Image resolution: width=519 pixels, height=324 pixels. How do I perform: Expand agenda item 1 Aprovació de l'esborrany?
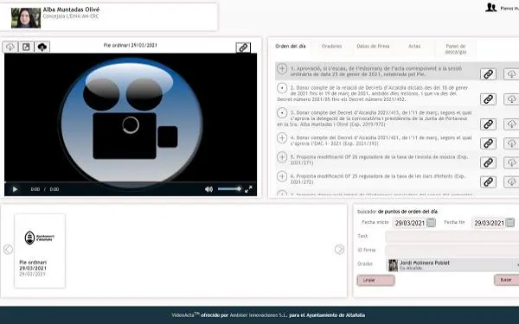pyautogui.click(x=282, y=69)
